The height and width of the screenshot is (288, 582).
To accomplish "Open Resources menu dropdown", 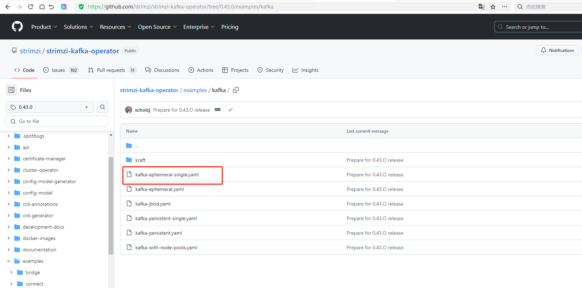I will [x=116, y=27].
